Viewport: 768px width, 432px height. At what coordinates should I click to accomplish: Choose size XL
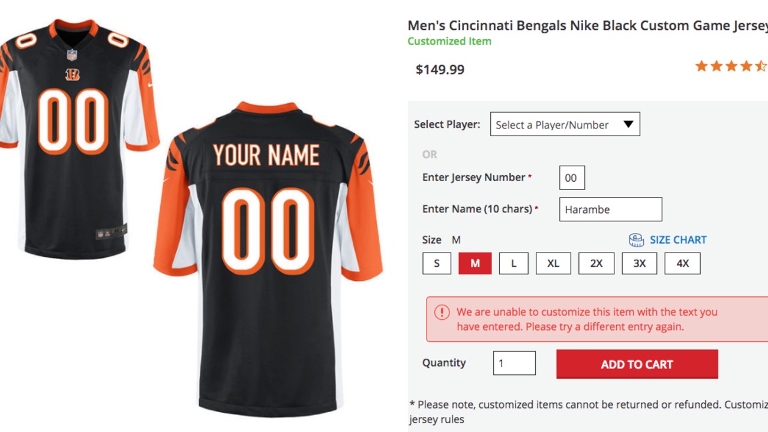click(553, 263)
